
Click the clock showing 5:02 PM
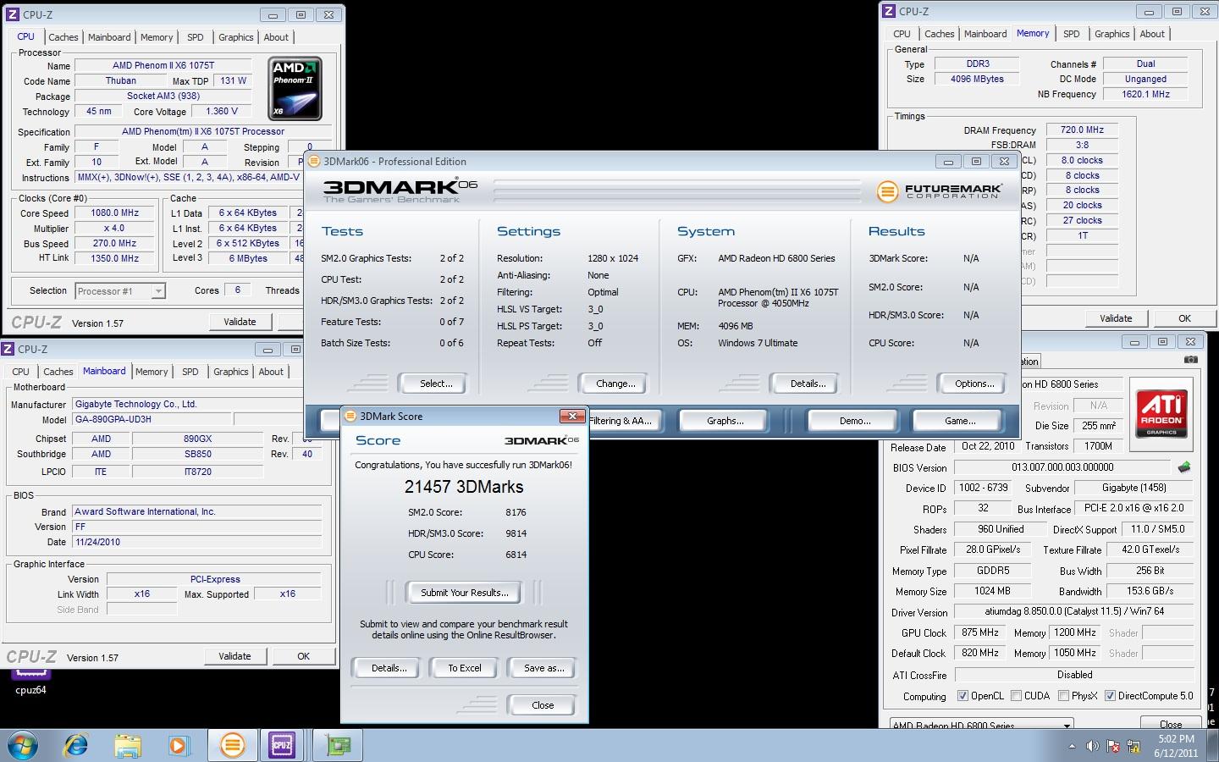click(x=1176, y=739)
